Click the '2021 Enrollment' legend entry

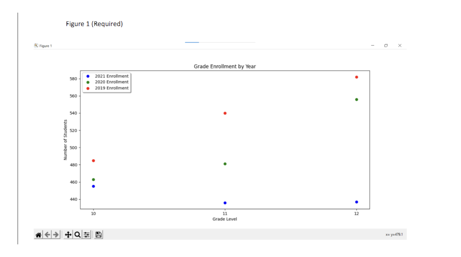pos(112,76)
